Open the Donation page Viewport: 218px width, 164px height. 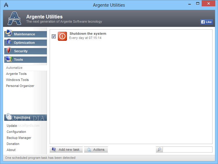[x=13, y=144]
